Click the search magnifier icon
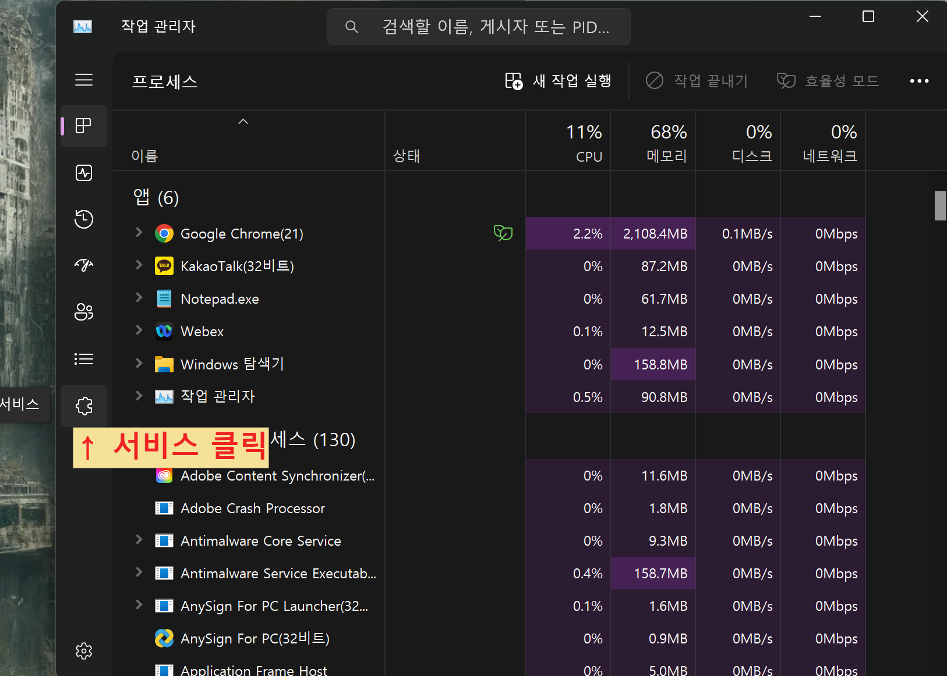947x676 pixels. tap(351, 27)
